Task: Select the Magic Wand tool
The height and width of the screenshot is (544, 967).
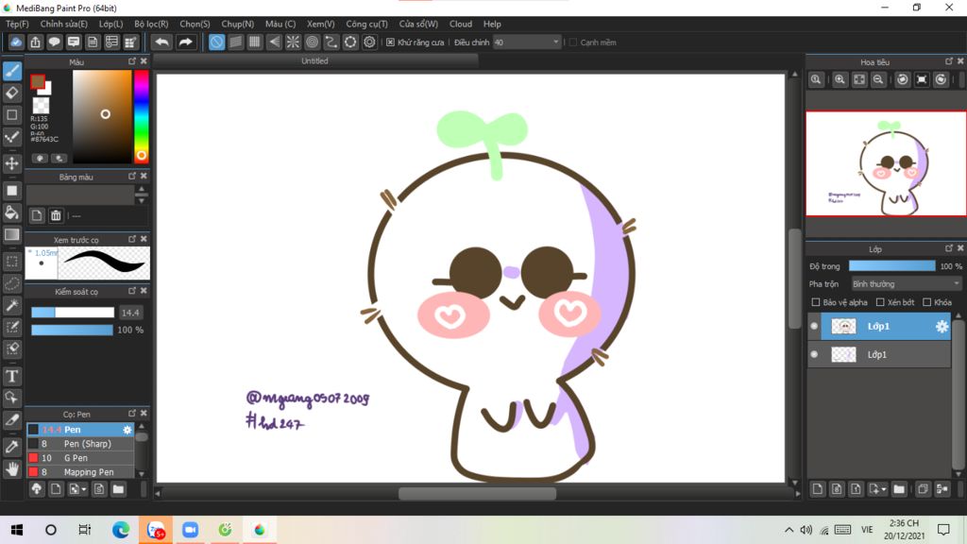Action: tap(12, 305)
